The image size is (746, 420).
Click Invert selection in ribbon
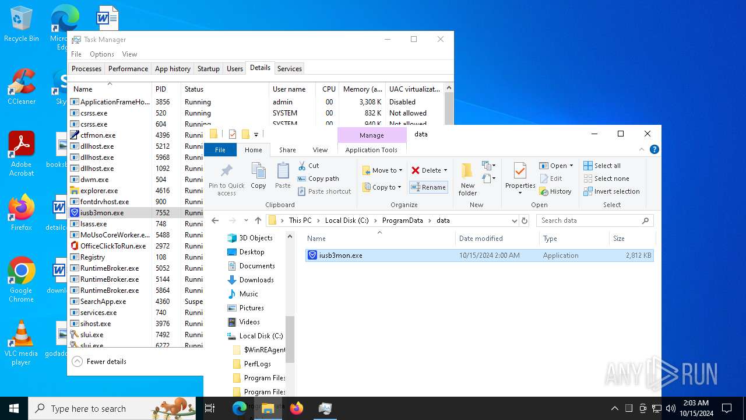click(611, 191)
